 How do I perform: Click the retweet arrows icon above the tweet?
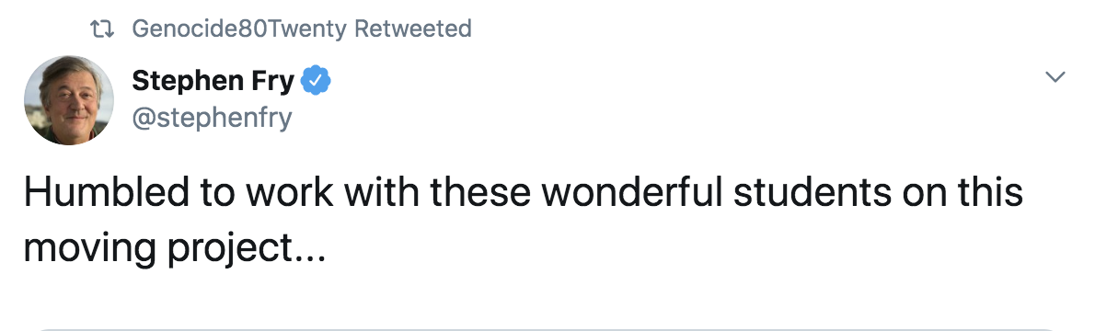coord(103,29)
